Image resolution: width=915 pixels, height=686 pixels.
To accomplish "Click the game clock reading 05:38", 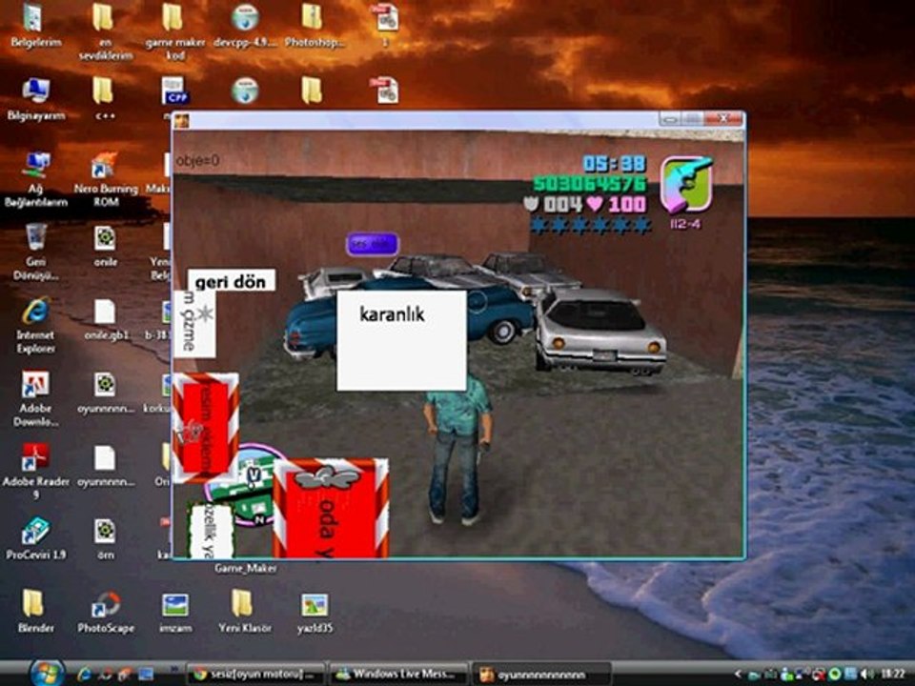I will [x=614, y=163].
